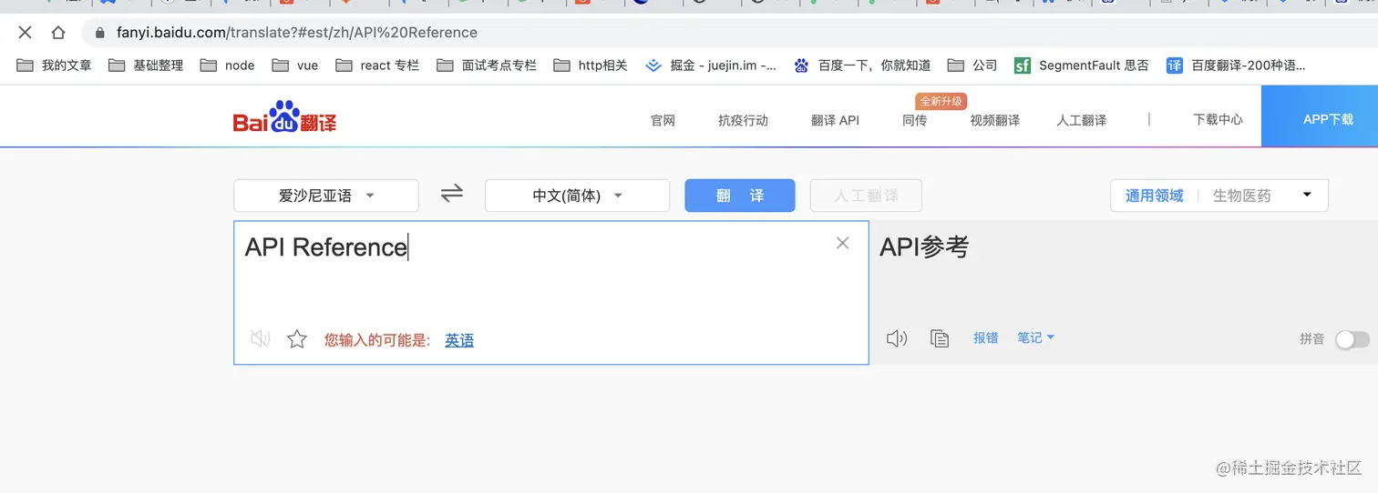Expand the domain selector arrow

click(x=1307, y=195)
